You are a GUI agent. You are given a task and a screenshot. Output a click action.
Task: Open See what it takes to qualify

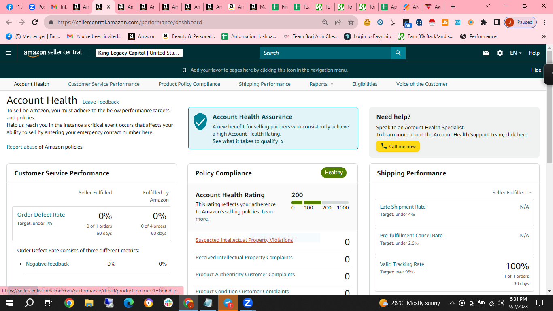[x=248, y=141]
